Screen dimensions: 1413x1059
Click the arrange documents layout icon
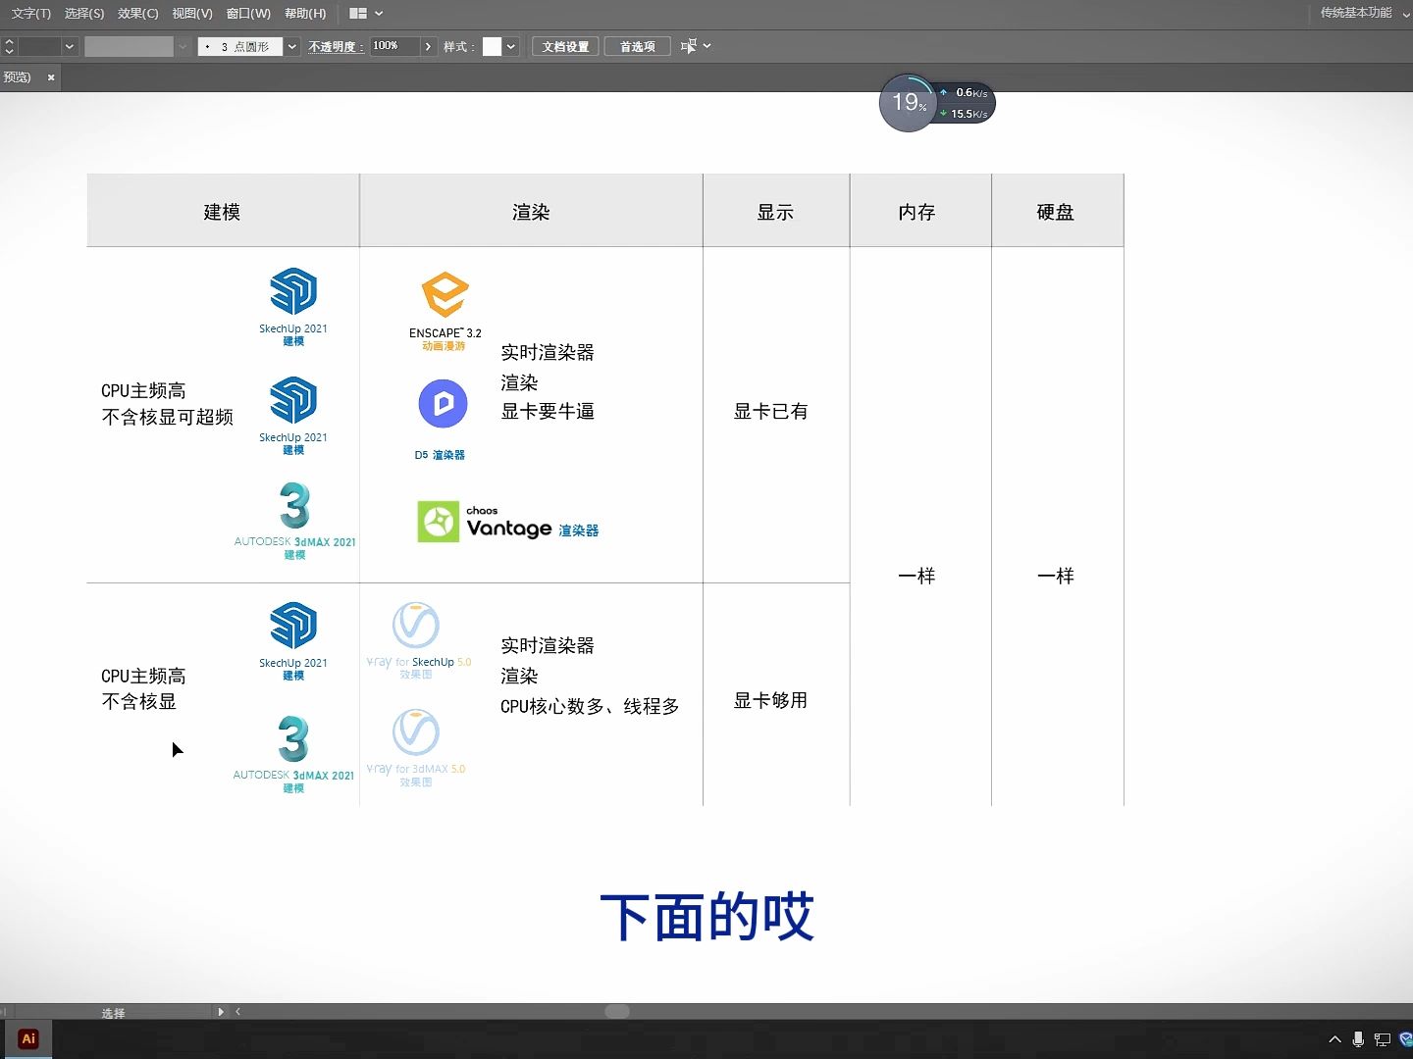tap(358, 14)
